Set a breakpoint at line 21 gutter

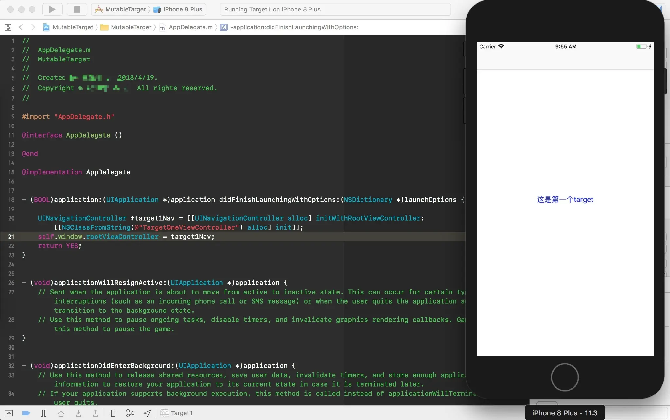click(11, 237)
